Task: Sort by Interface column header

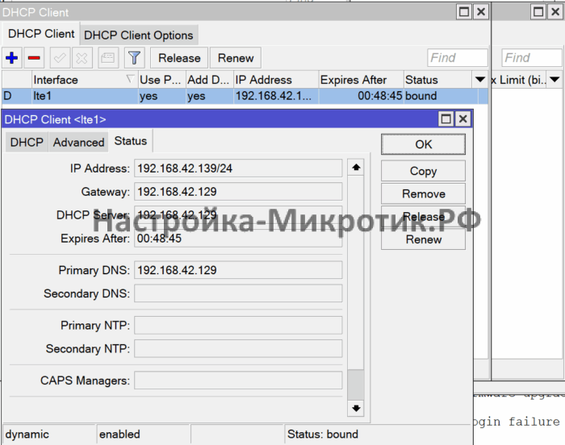Action: click(84, 80)
